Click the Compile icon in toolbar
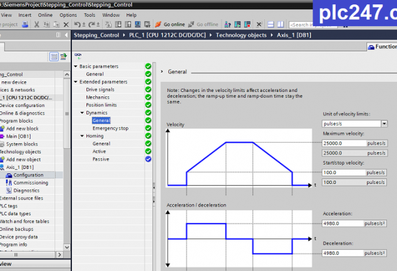The image size is (397, 271). (x=108, y=24)
